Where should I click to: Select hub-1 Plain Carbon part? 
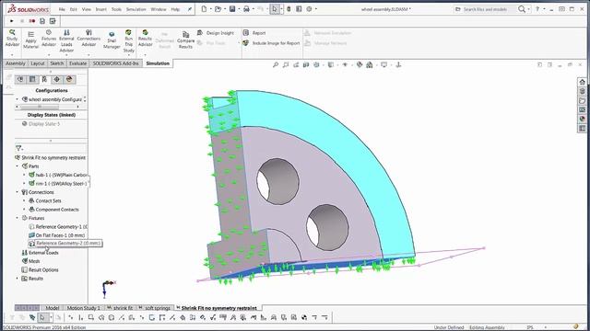point(58,175)
